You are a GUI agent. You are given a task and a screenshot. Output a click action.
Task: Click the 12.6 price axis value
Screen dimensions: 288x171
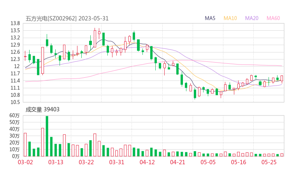tap(15, 52)
